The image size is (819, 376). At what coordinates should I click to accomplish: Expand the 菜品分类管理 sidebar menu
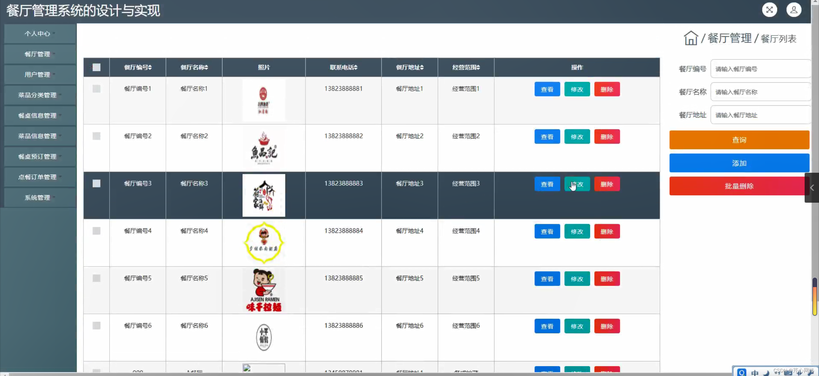[x=37, y=95]
